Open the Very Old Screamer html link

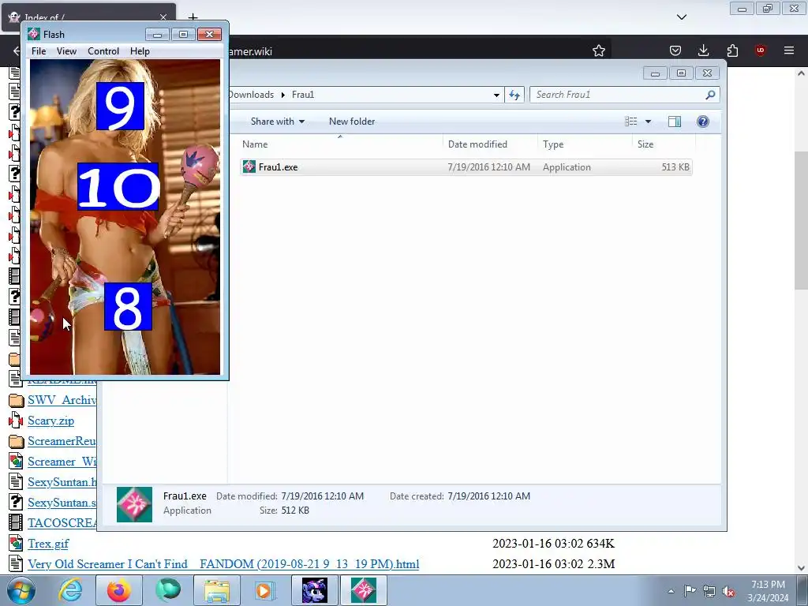point(223,564)
